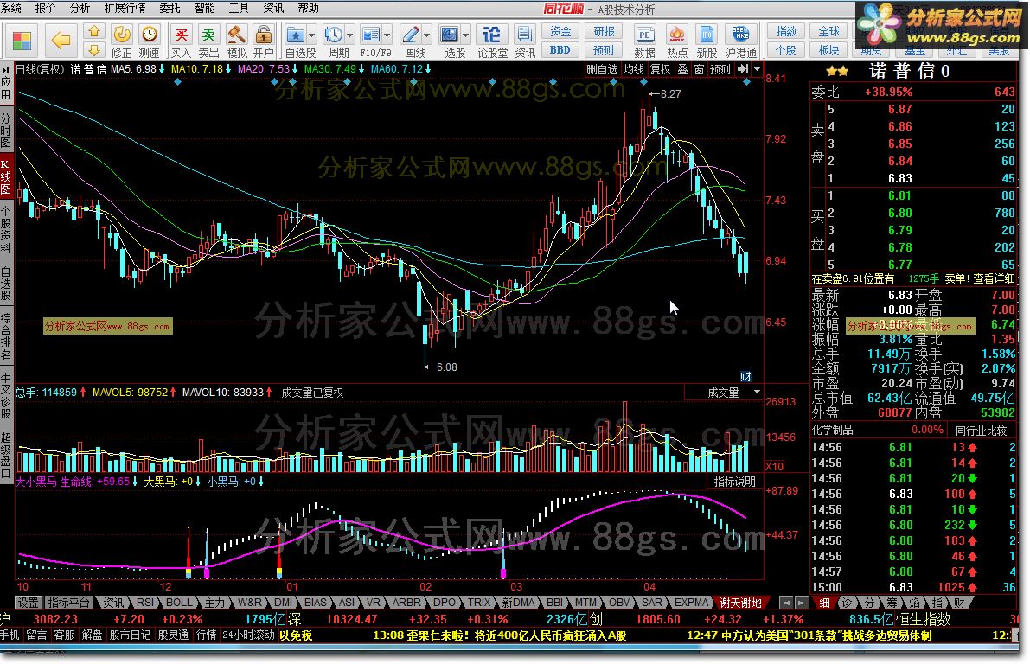Click the 资金 button

pos(560,31)
